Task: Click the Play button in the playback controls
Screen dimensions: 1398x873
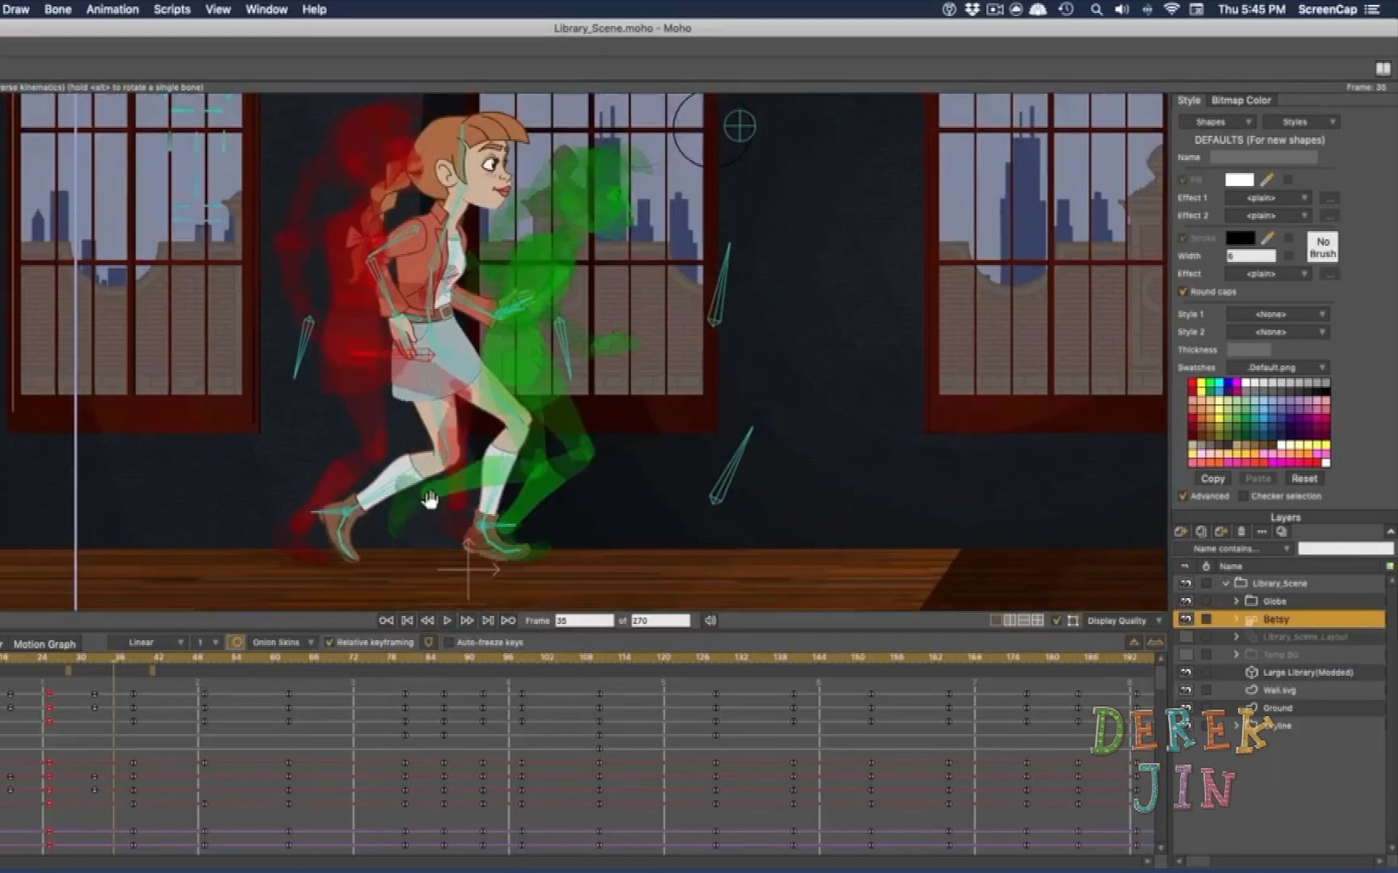Action: click(447, 620)
